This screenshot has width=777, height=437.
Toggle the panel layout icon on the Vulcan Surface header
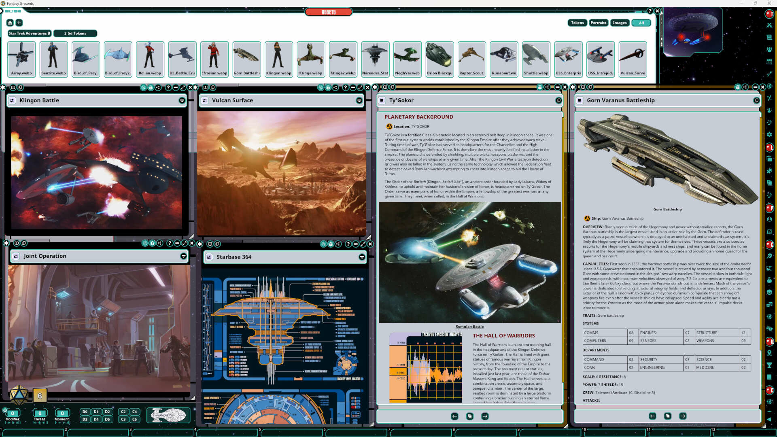point(206,87)
